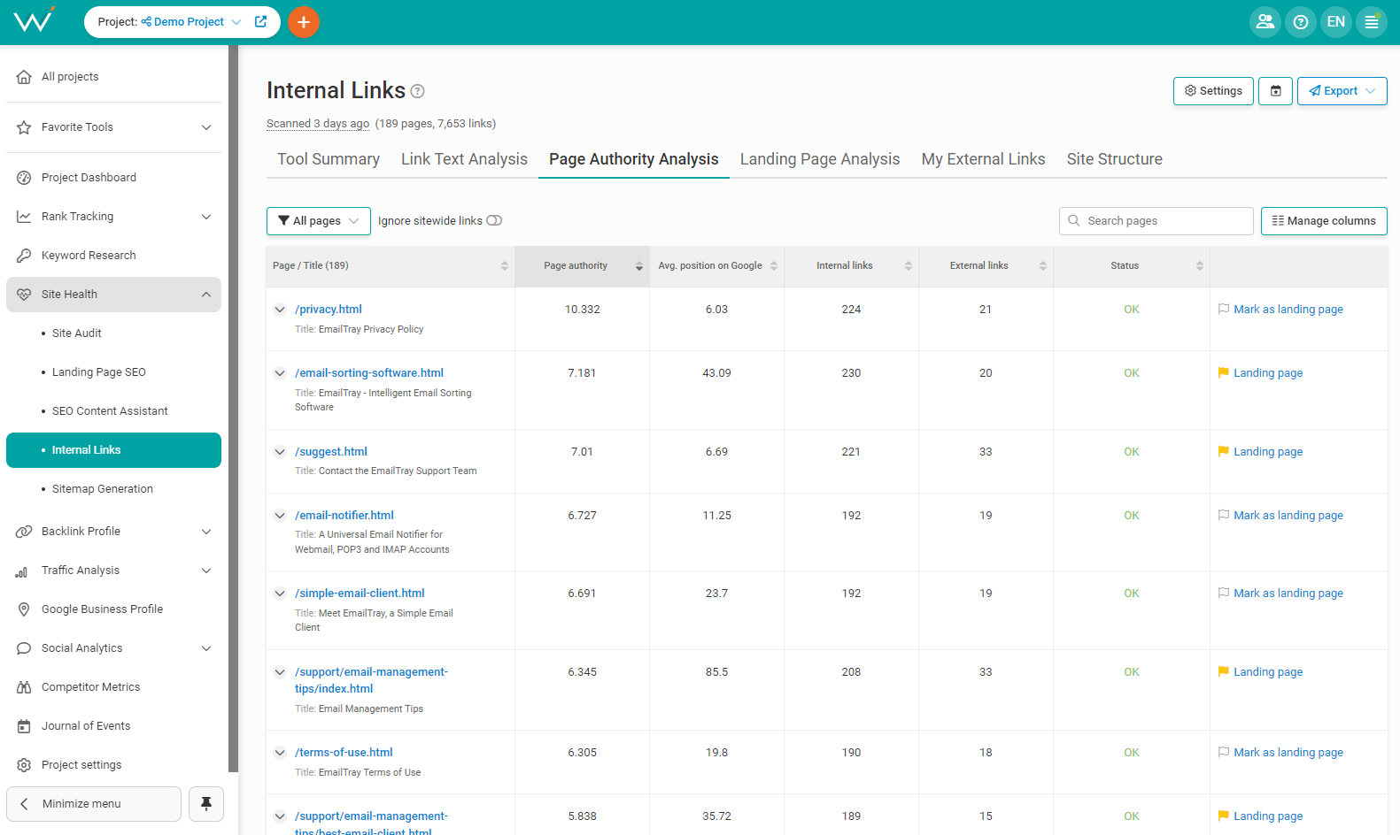Viewport: 1400px width, 835px height.
Task: Pin the sidebar menu with pin icon
Action: pos(206,804)
